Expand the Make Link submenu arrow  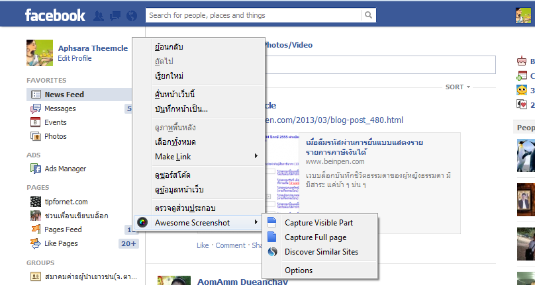point(256,156)
